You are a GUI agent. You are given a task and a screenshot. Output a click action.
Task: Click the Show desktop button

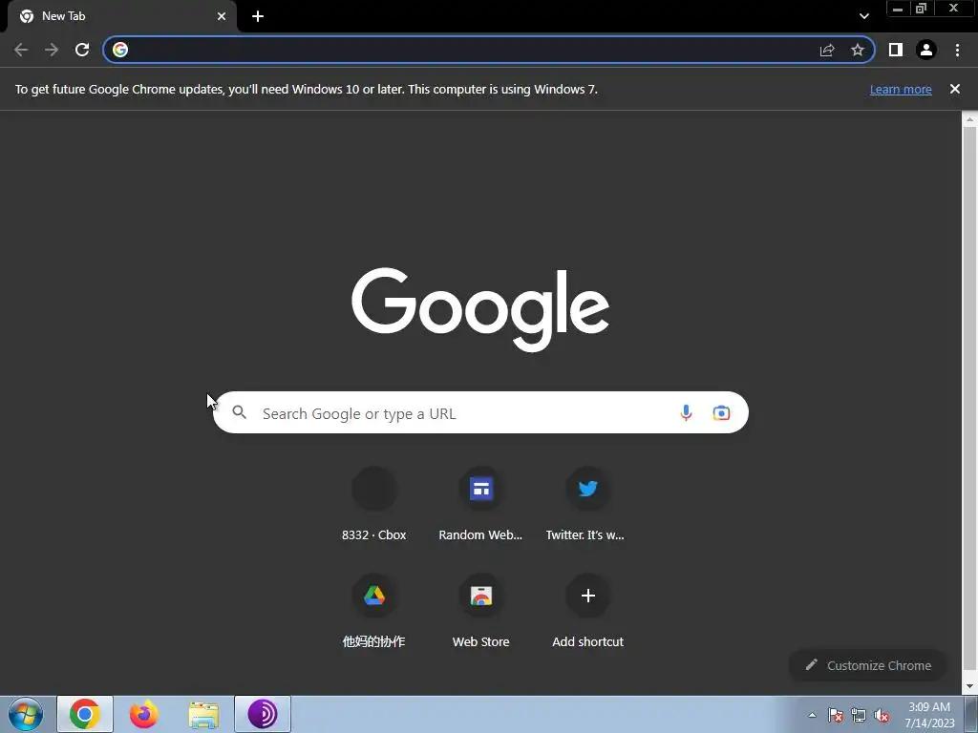point(971,714)
